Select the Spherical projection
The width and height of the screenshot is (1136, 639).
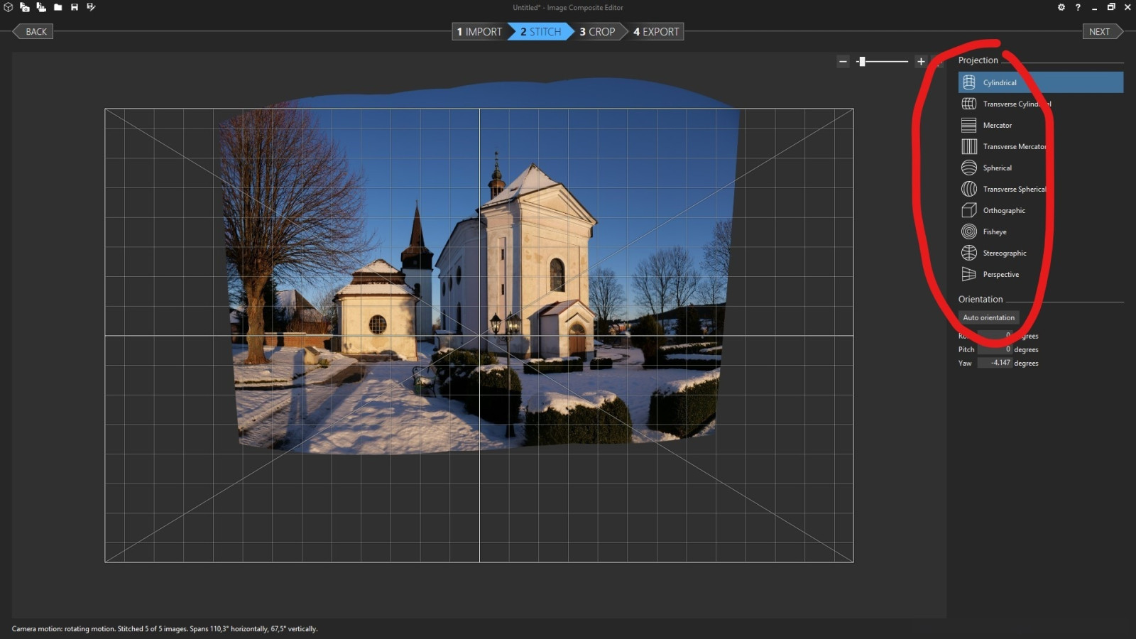[x=997, y=168]
